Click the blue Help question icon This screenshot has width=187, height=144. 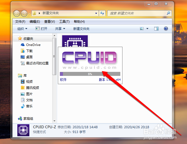tap(166, 29)
